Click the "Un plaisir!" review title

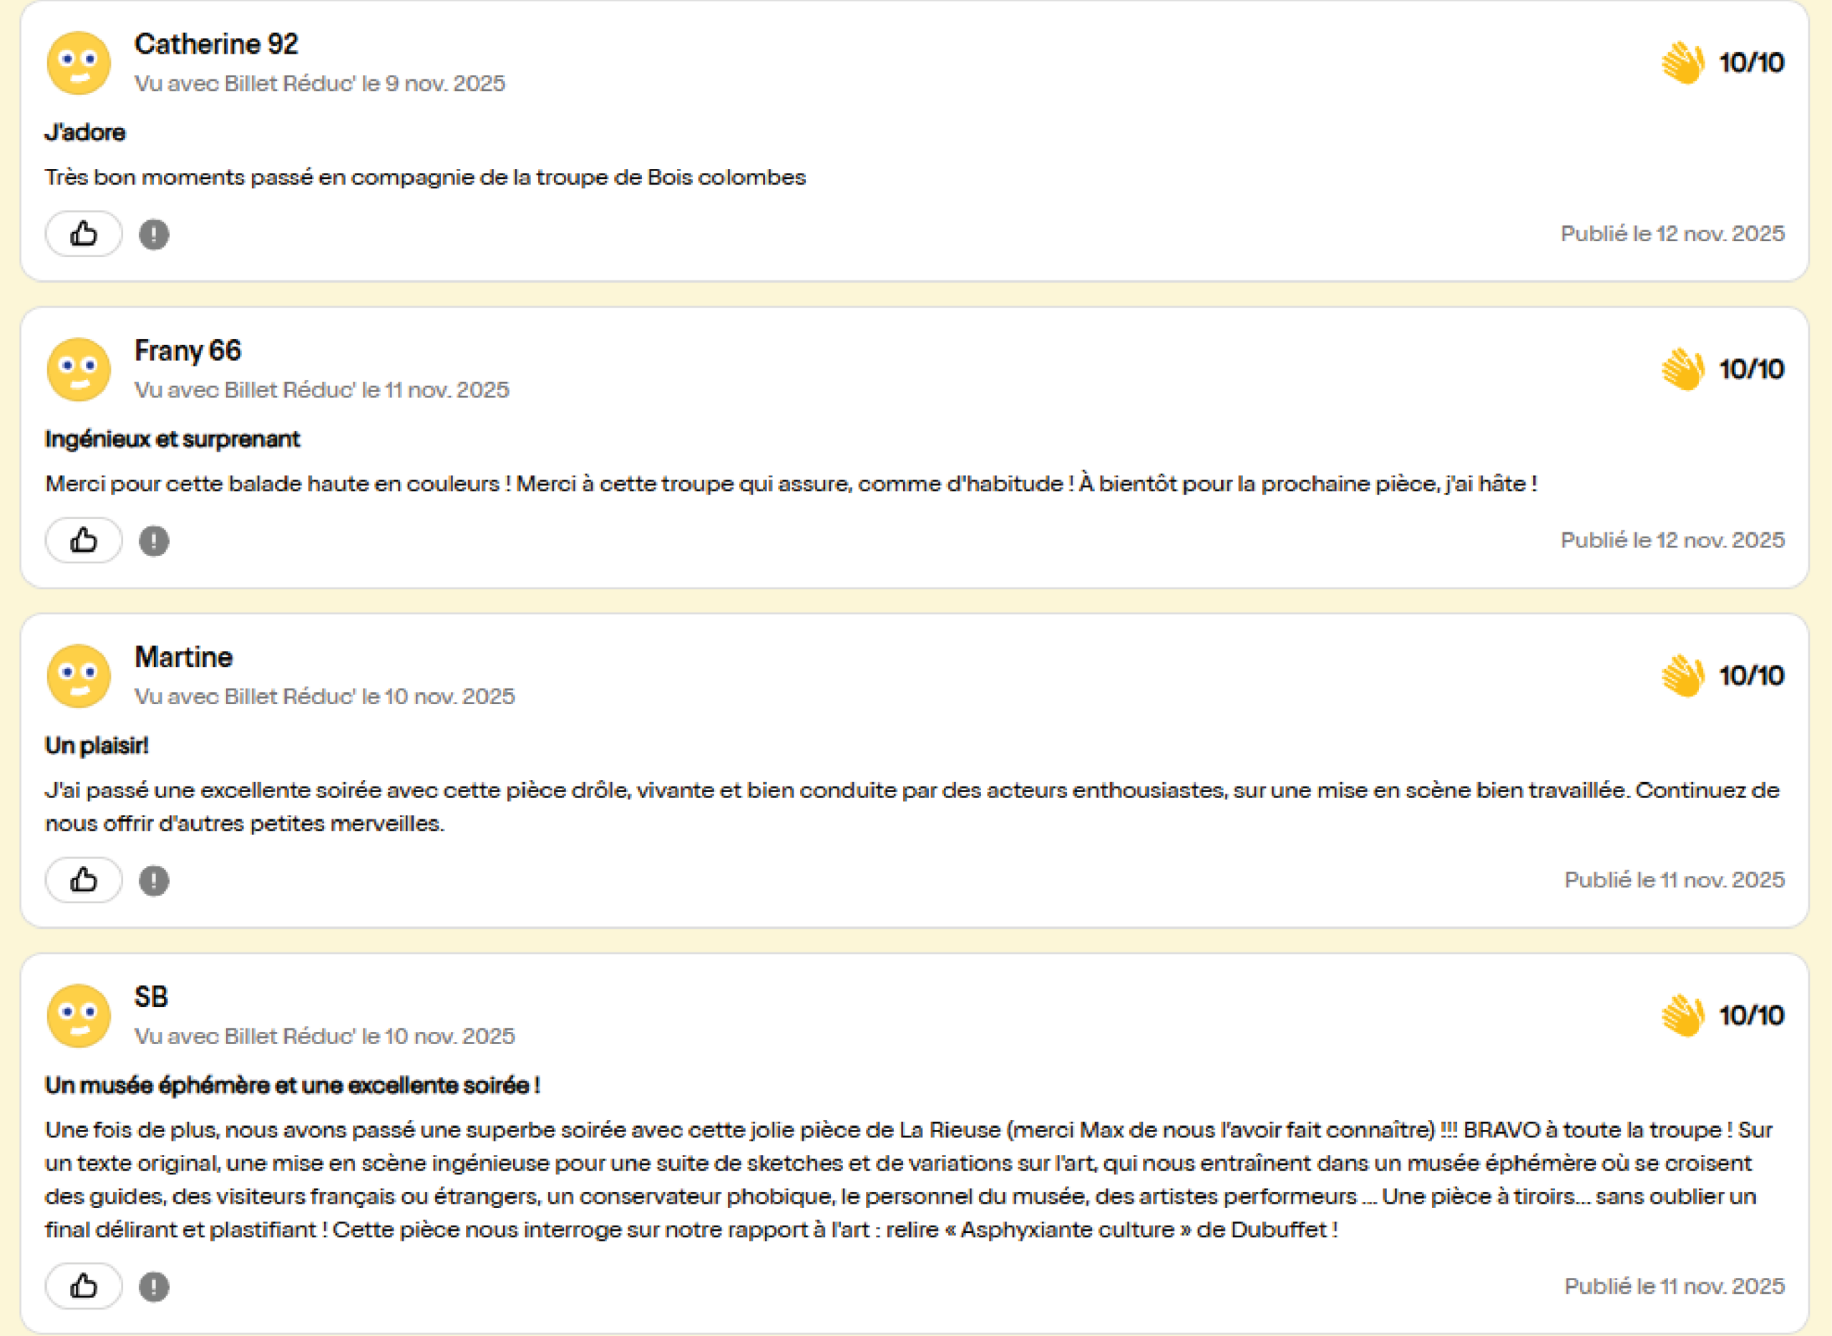97,746
